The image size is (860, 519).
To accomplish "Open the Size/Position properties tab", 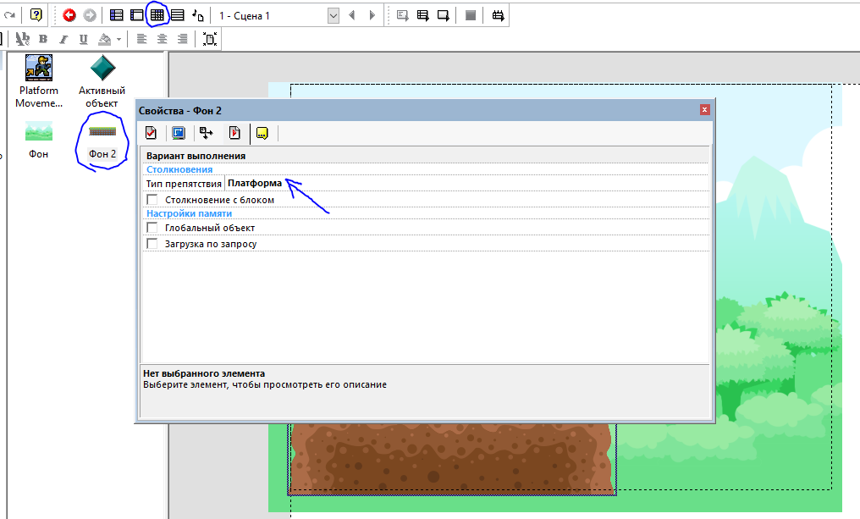I will 206,133.
